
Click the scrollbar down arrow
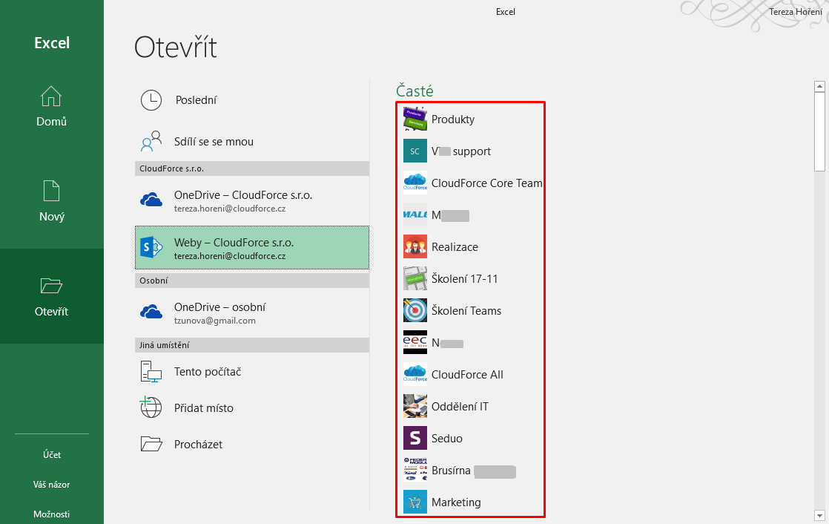pyautogui.click(x=819, y=514)
